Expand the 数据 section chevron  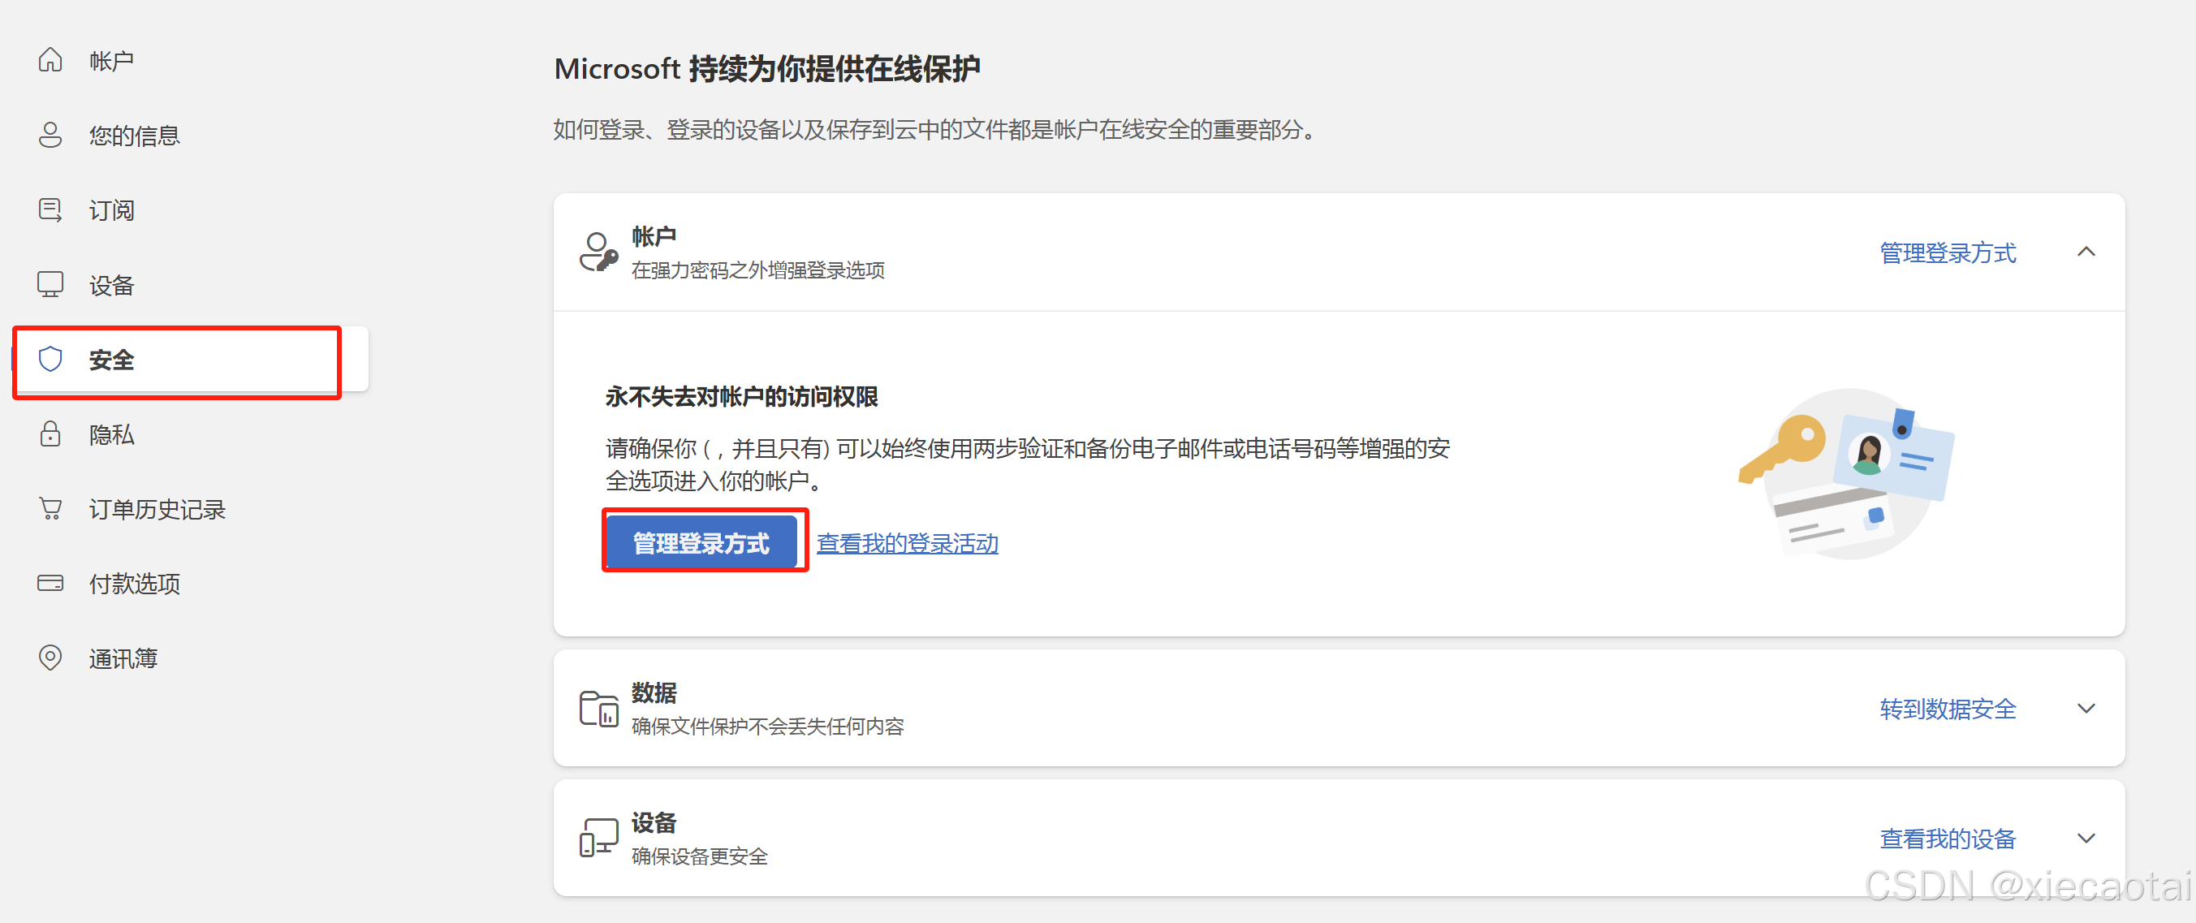click(x=2085, y=708)
